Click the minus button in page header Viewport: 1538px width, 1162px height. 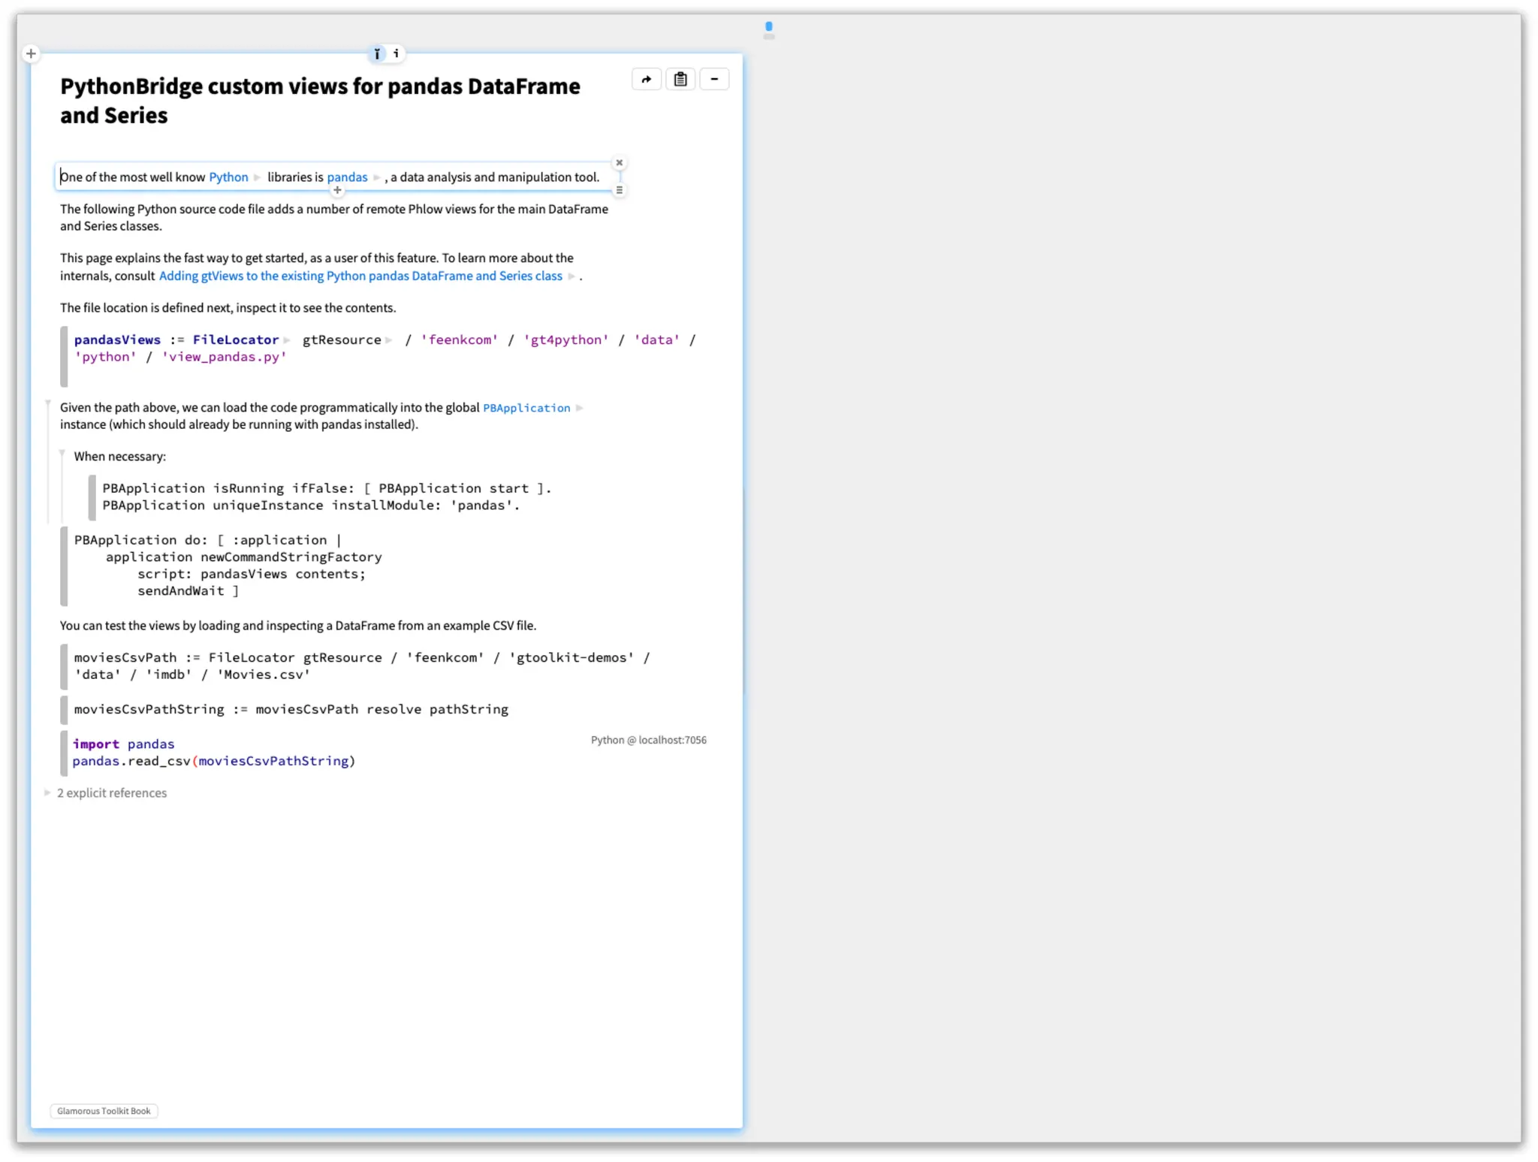pos(714,80)
